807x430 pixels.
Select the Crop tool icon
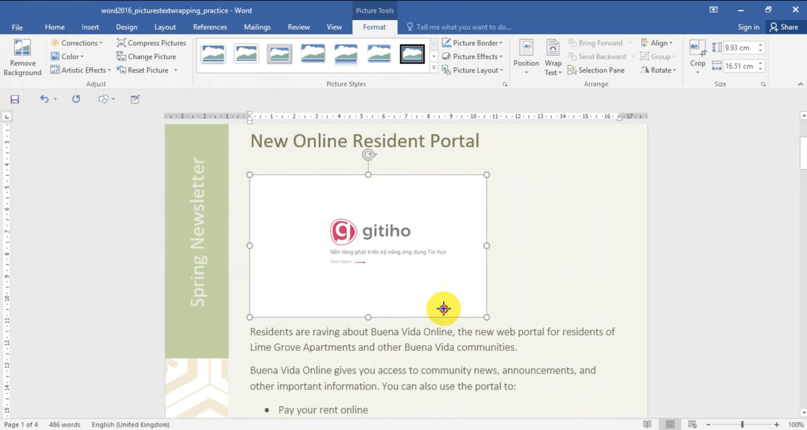coord(697,48)
